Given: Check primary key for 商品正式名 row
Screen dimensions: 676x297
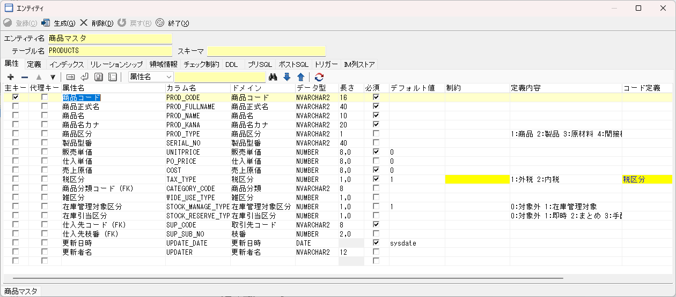Looking at the screenshot, I should pyautogui.click(x=16, y=106).
